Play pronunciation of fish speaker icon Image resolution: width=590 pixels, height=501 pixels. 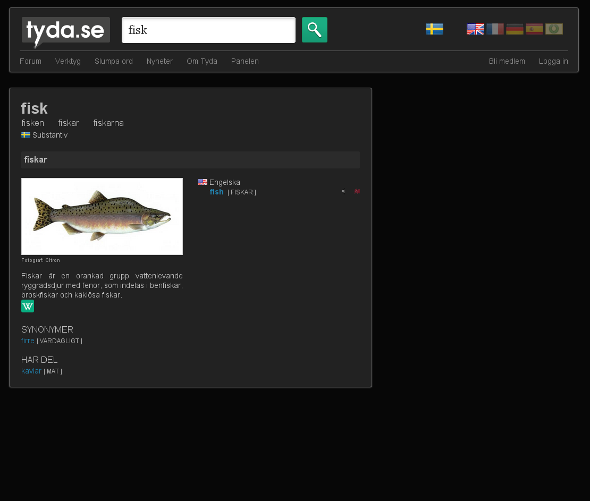coord(343,191)
